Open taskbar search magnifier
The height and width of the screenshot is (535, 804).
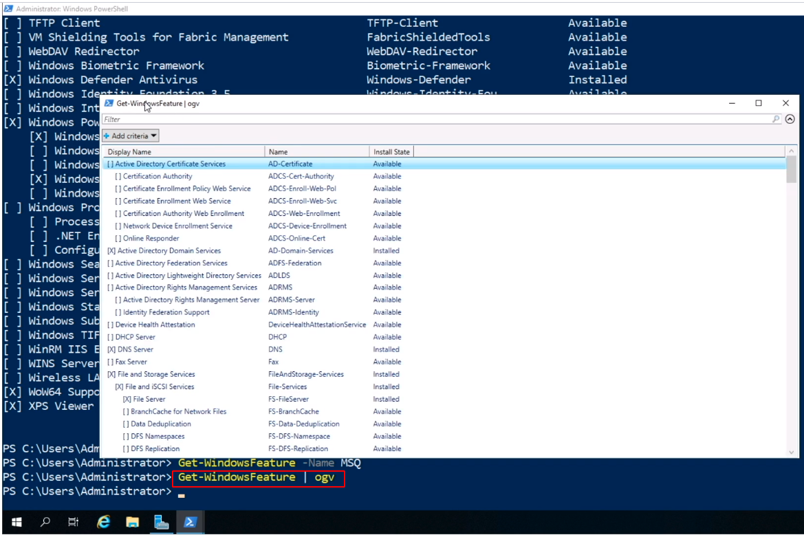coord(45,523)
